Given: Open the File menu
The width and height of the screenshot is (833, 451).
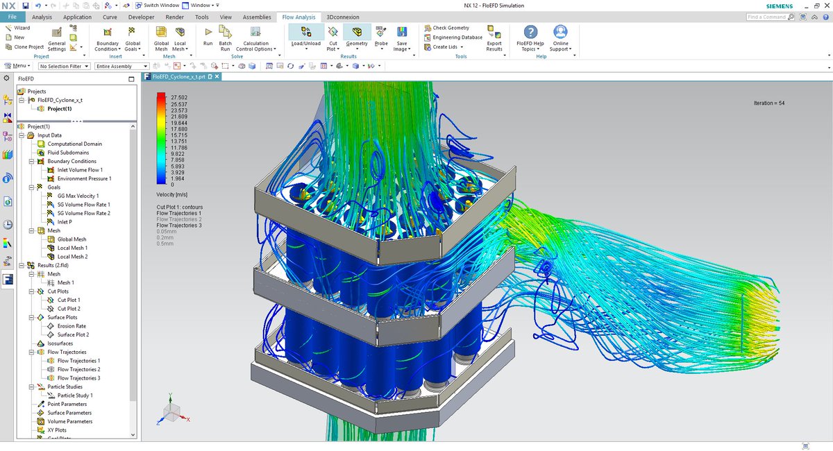Looking at the screenshot, I should click(x=12, y=17).
